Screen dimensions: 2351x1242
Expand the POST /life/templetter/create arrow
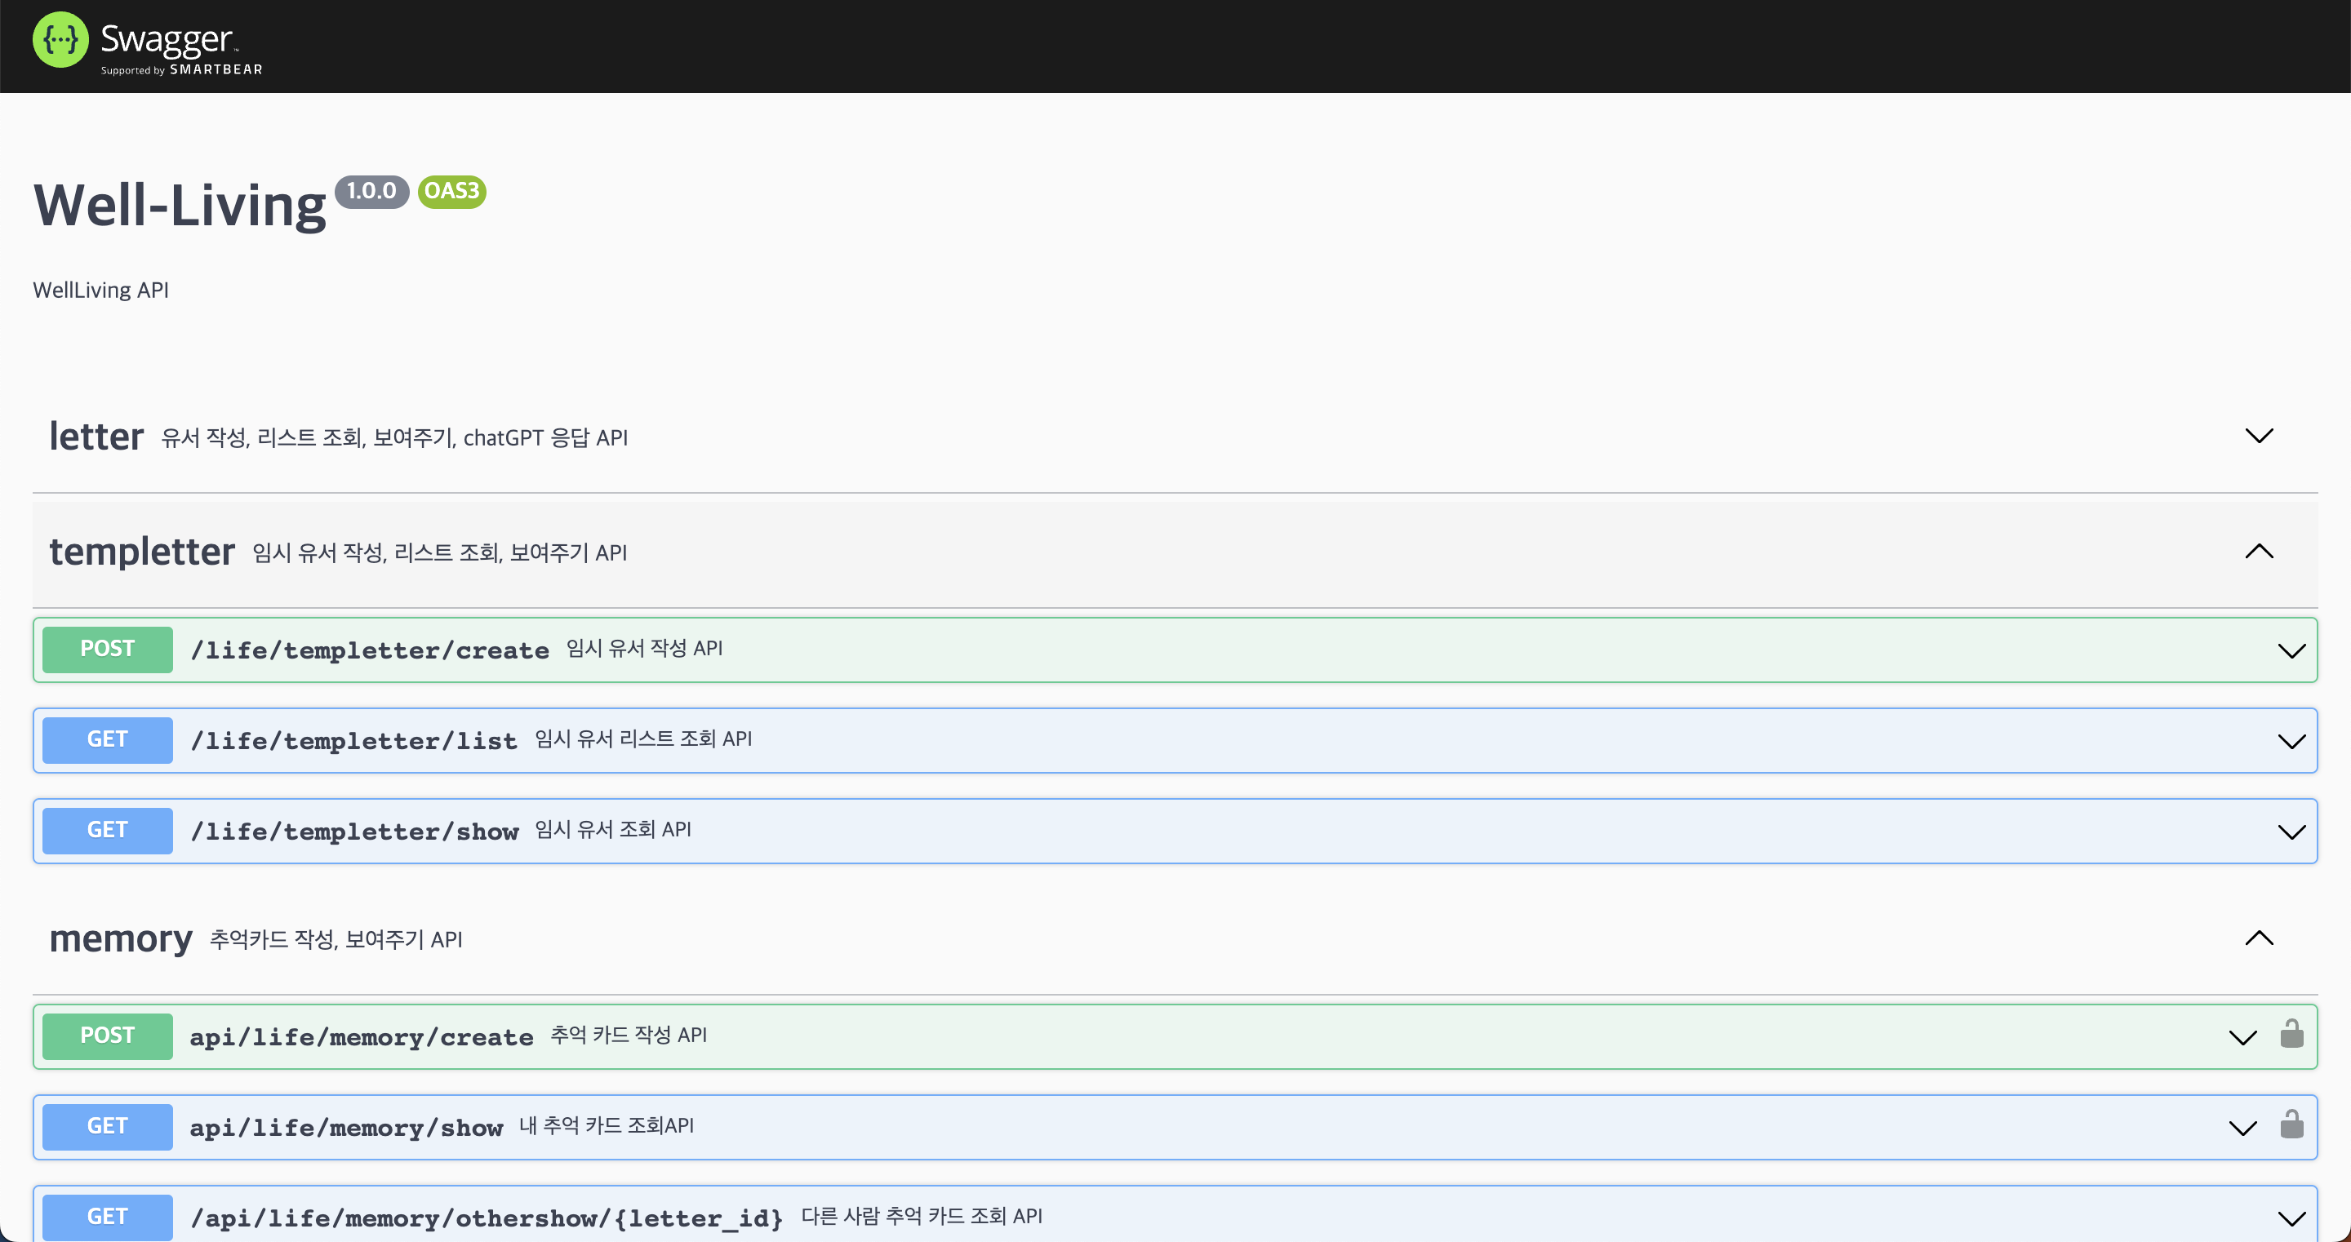pyautogui.click(x=2291, y=650)
